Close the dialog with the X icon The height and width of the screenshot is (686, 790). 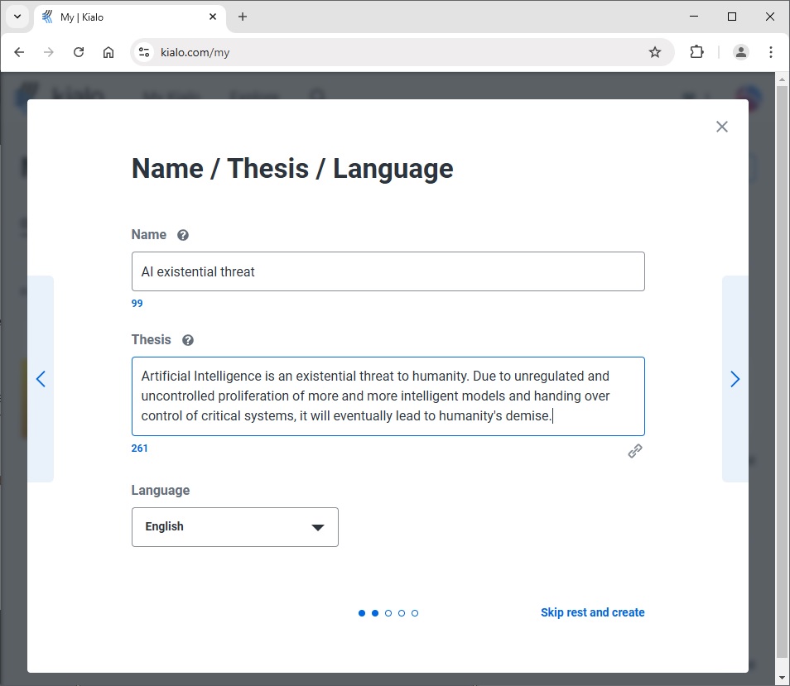(722, 127)
